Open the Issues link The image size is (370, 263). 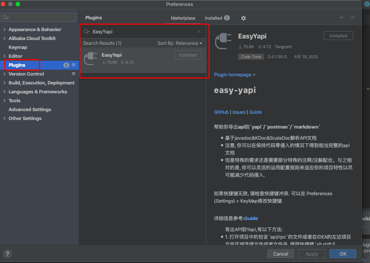(239, 112)
